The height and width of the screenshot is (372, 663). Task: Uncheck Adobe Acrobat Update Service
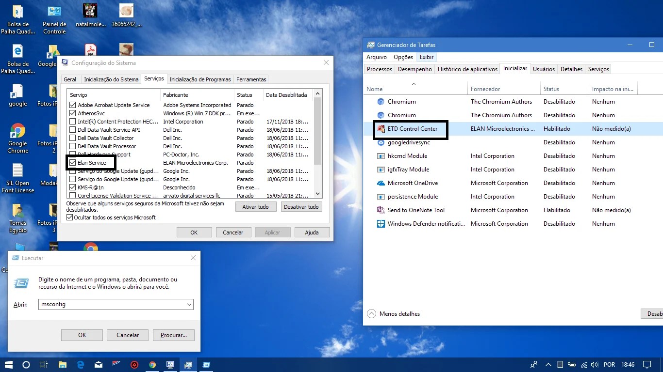tap(73, 105)
